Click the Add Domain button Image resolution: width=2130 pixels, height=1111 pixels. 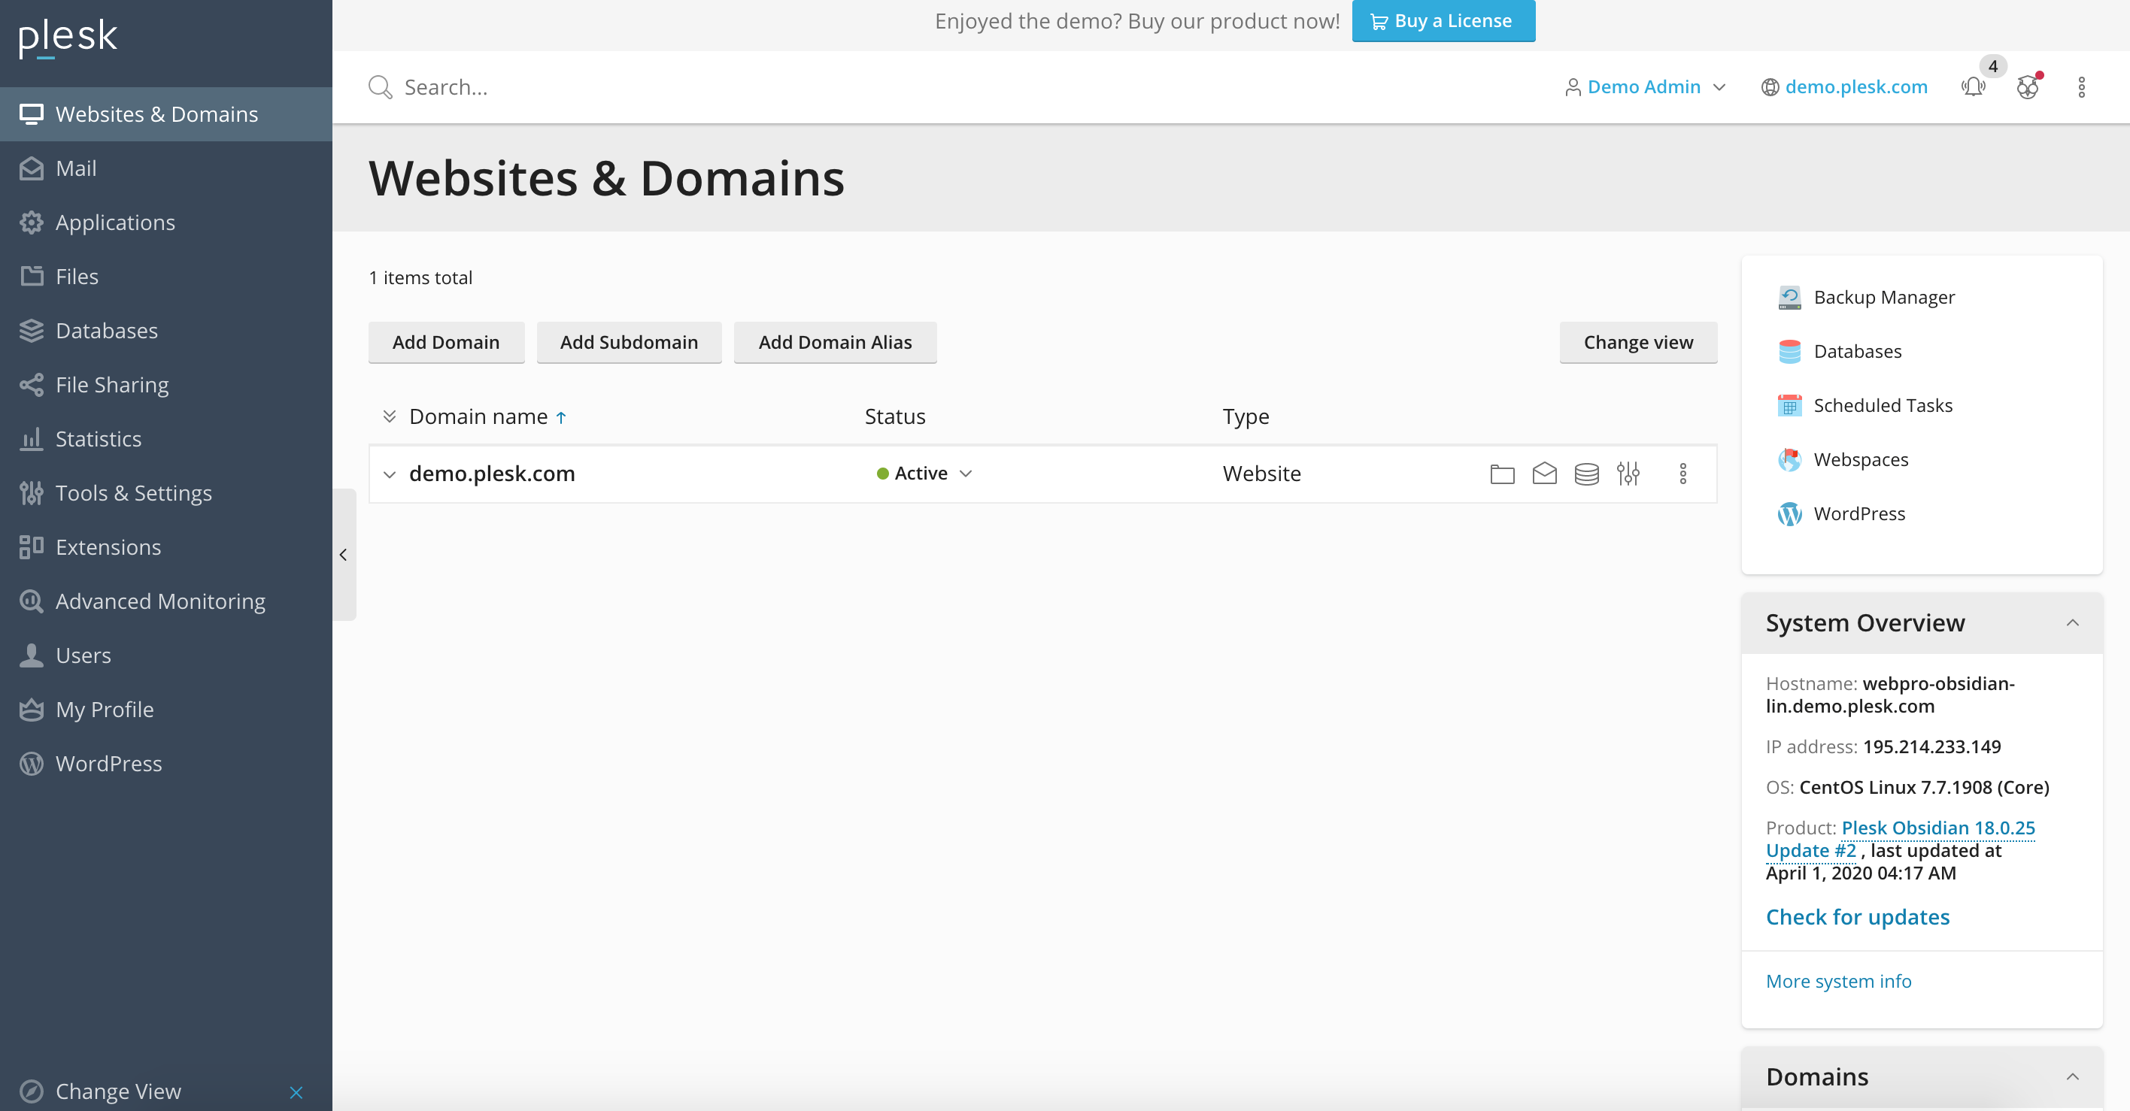point(446,342)
